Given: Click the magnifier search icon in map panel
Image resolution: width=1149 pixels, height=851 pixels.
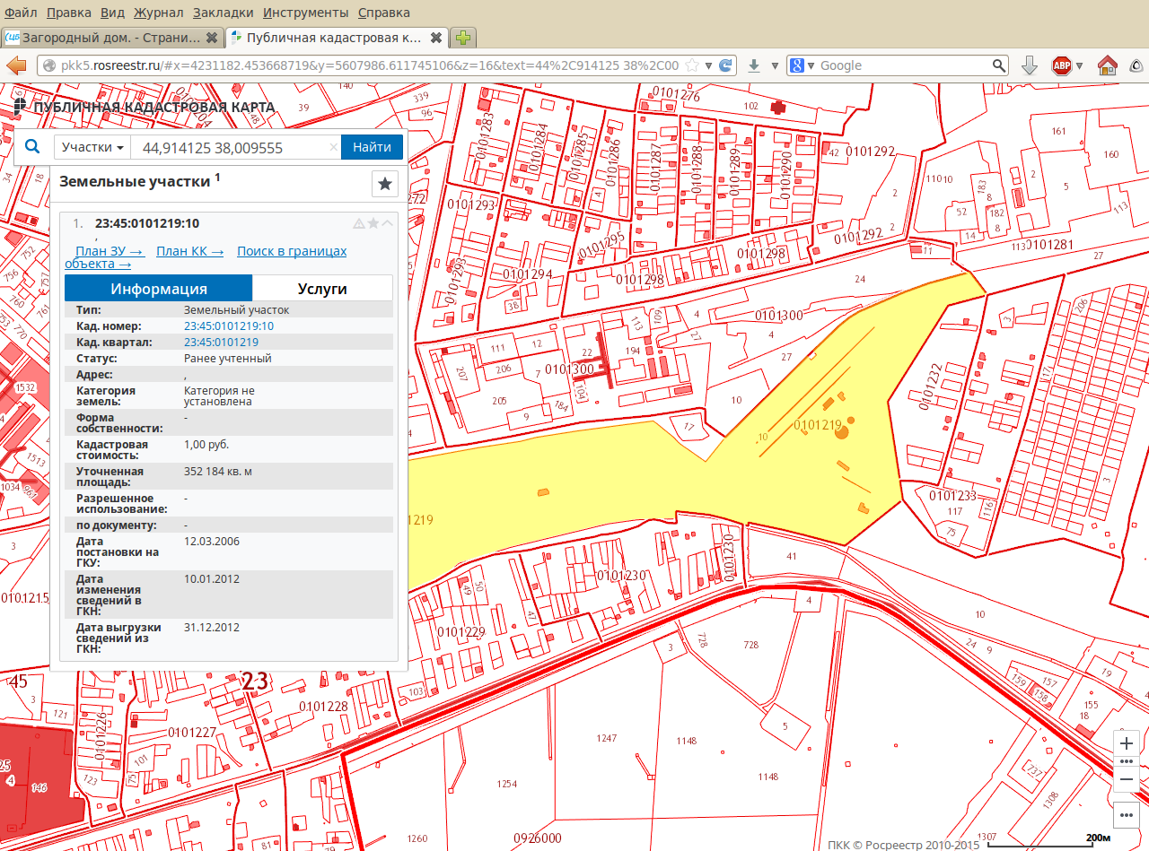Looking at the screenshot, I should [x=32, y=147].
